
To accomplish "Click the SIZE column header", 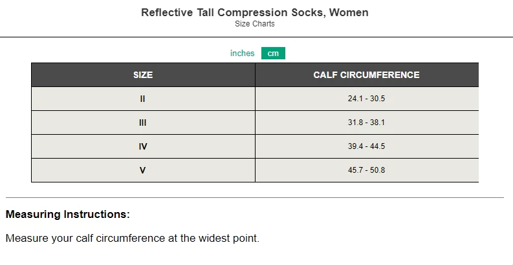I will (143, 75).
